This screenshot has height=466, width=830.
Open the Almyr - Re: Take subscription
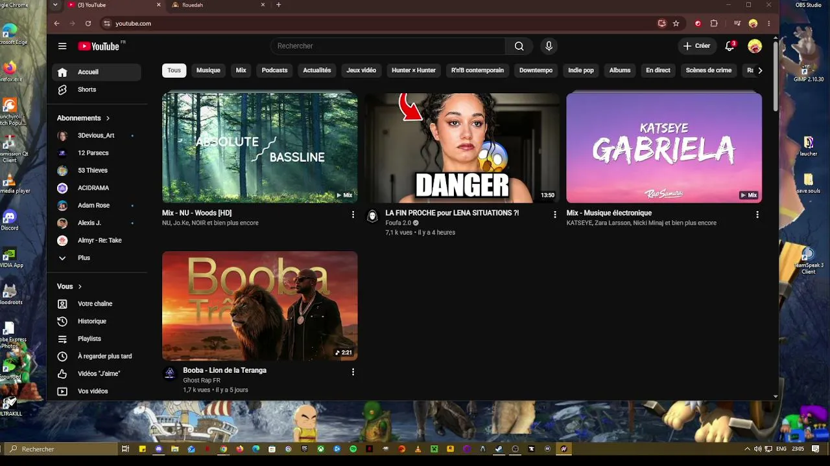point(97,240)
